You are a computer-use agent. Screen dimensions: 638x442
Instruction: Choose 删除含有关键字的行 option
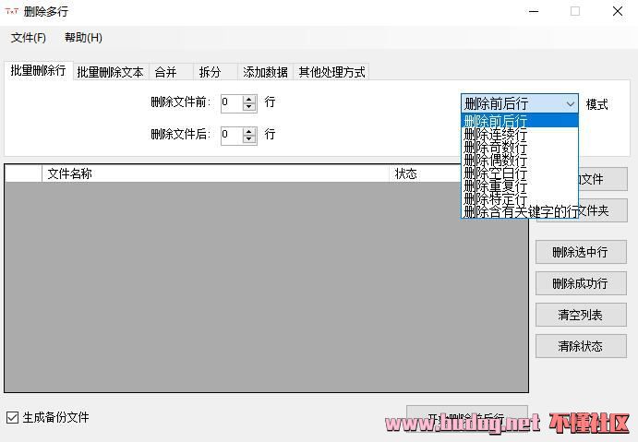(520, 211)
